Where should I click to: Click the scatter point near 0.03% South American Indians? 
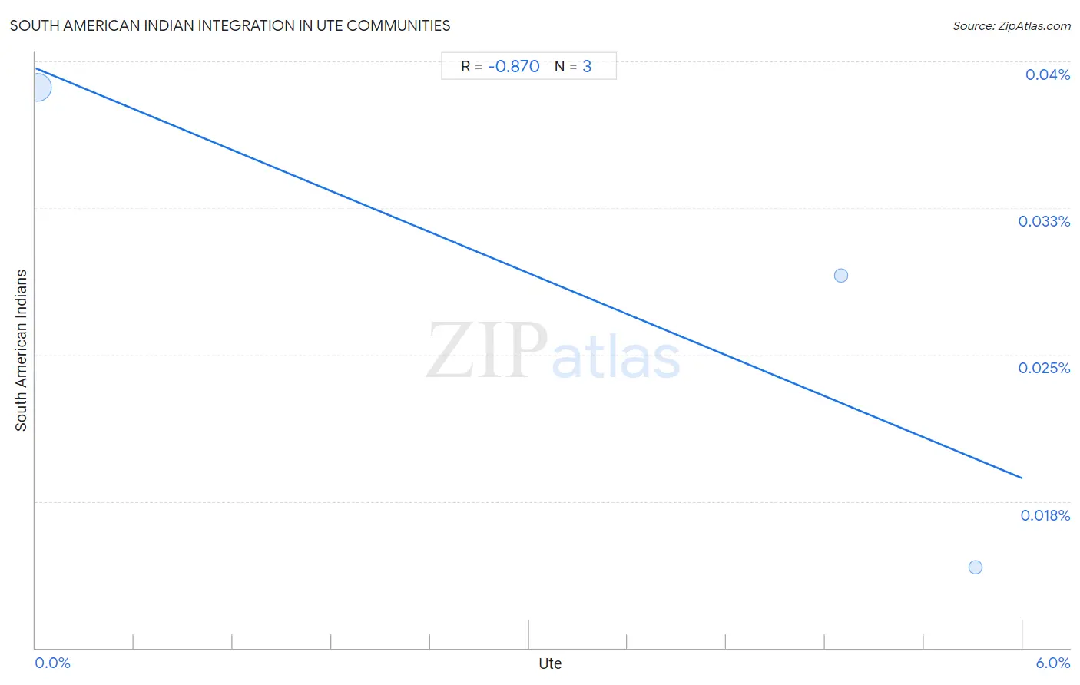[841, 275]
